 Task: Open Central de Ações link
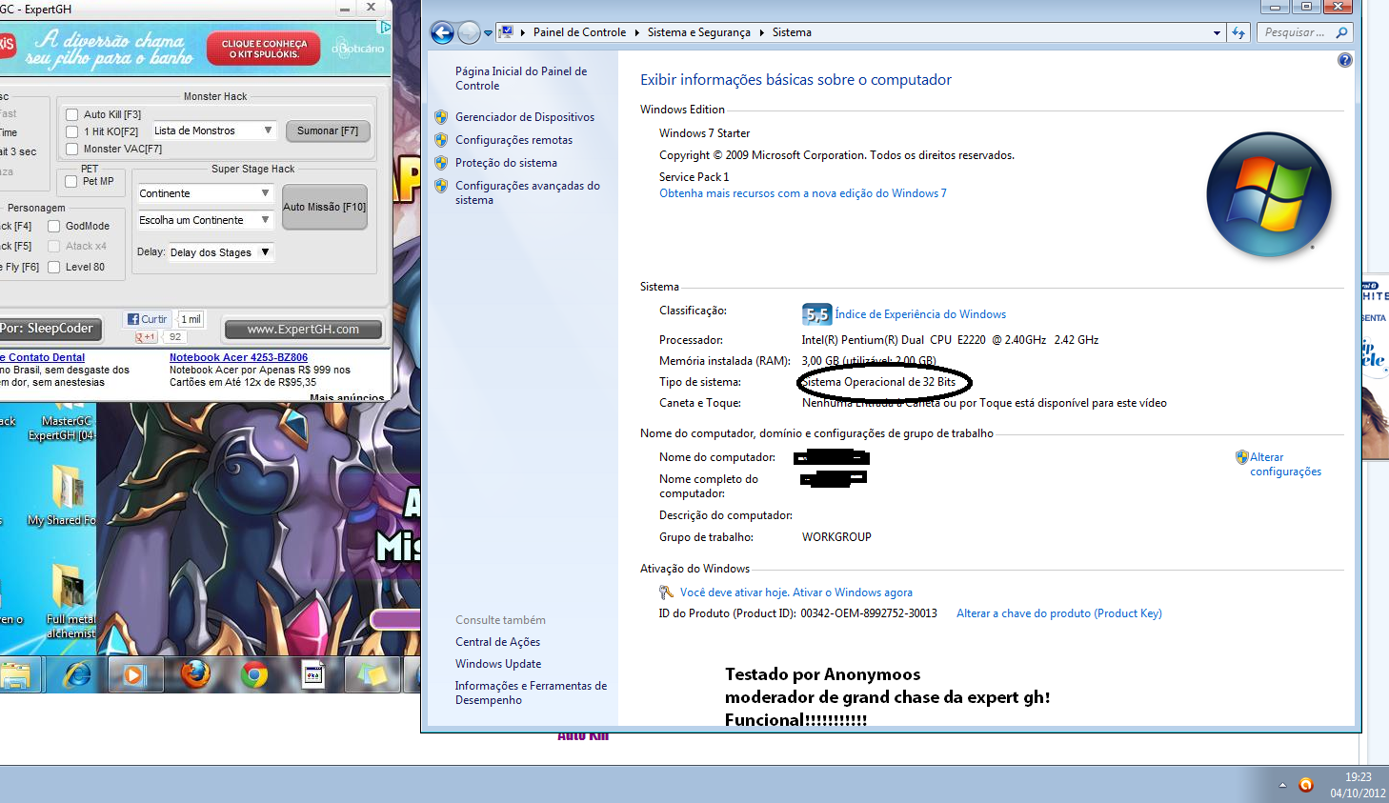(x=497, y=642)
